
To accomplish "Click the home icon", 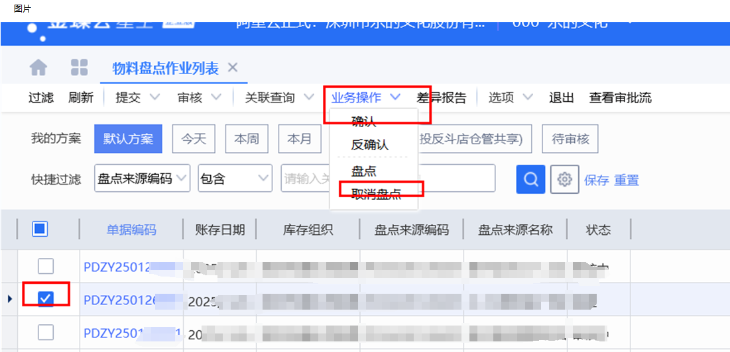I will pos(39,68).
